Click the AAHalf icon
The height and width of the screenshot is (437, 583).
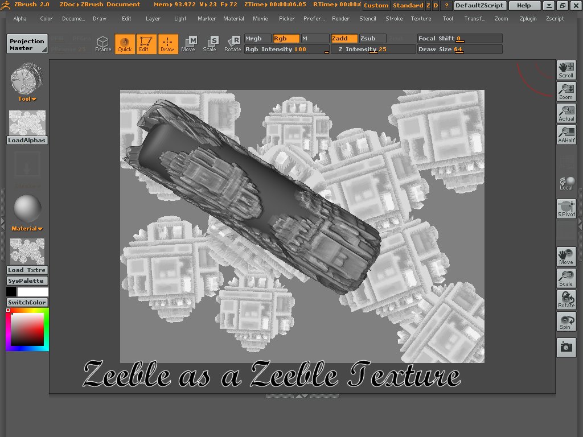(566, 134)
